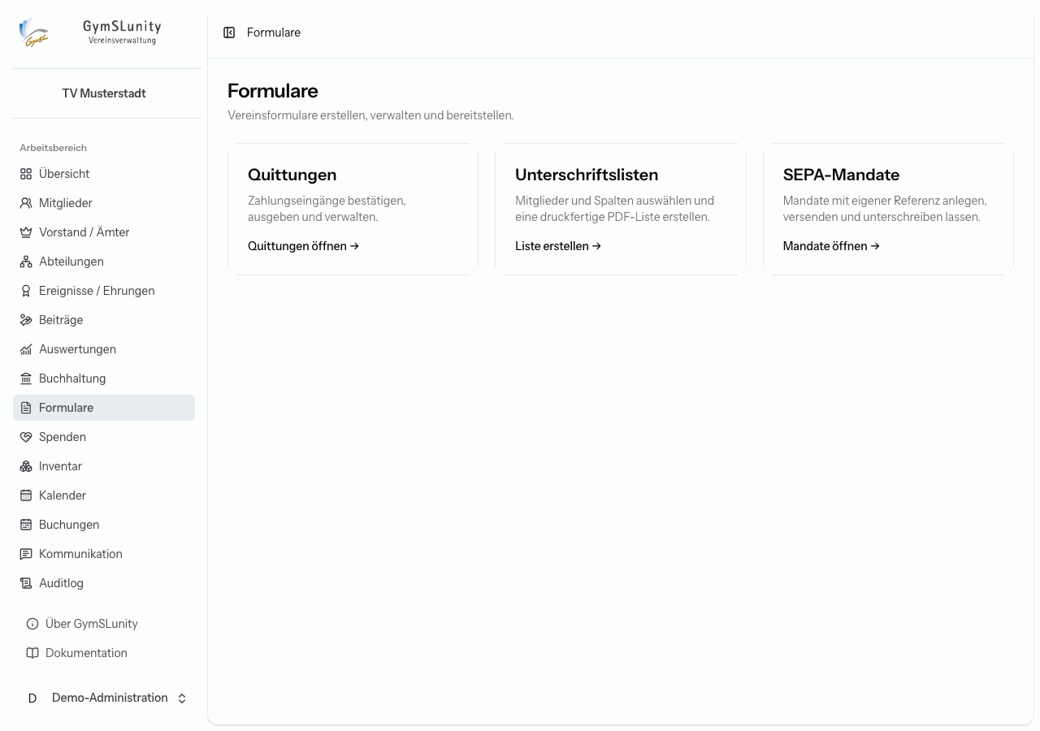Image resolution: width=1040 pixels, height=731 pixels.
Task: Click the Inventar boxes icon
Action: pyautogui.click(x=26, y=466)
